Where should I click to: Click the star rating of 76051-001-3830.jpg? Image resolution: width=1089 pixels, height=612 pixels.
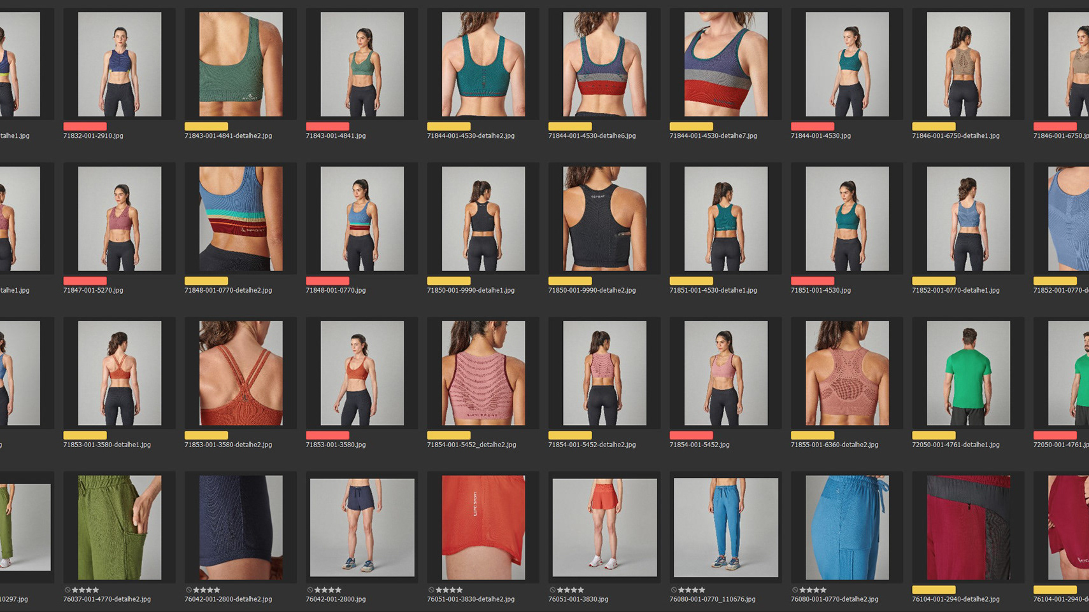pos(571,590)
